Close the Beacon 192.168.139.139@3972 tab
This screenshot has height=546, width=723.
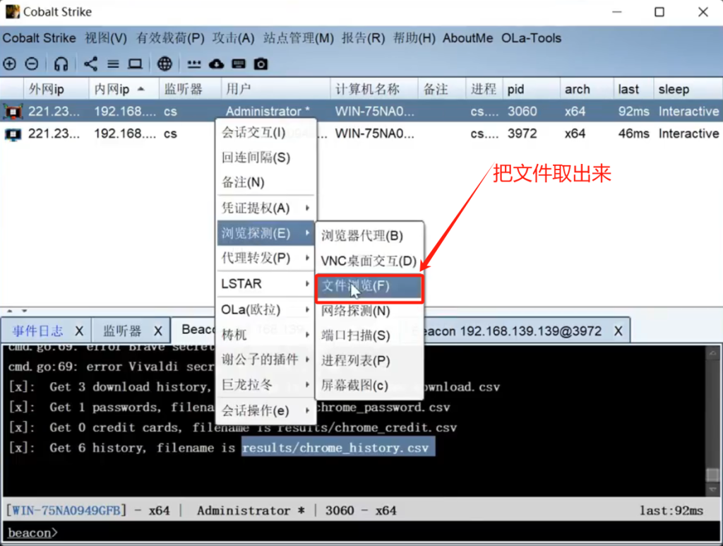[619, 331]
